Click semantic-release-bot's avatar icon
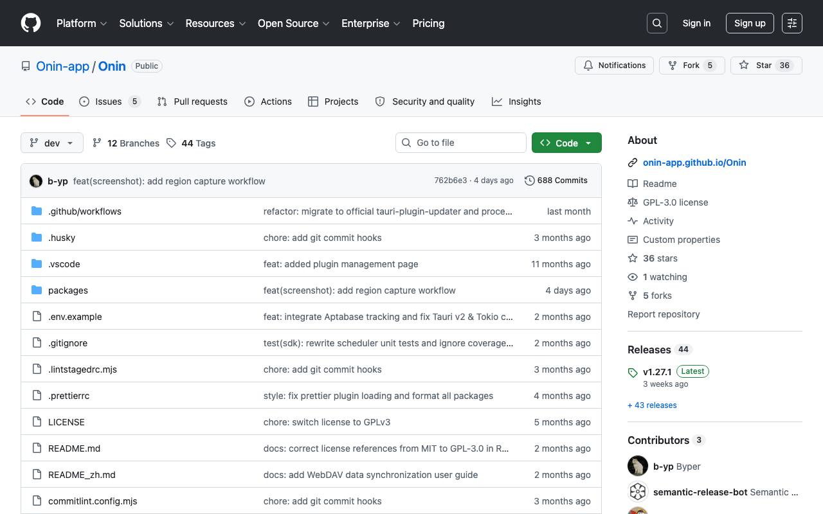Image resolution: width=823 pixels, height=514 pixels. 638,492
